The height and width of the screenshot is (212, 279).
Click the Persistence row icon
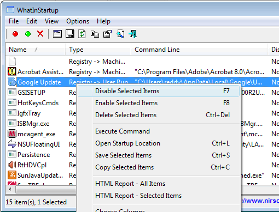pos(12,154)
